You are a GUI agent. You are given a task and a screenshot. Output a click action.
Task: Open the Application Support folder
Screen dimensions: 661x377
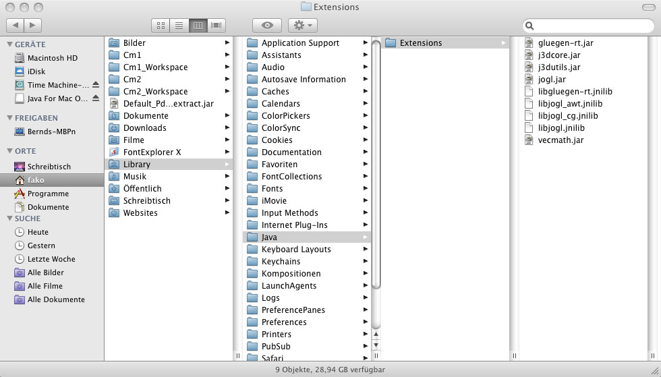click(x=307, y=42)
